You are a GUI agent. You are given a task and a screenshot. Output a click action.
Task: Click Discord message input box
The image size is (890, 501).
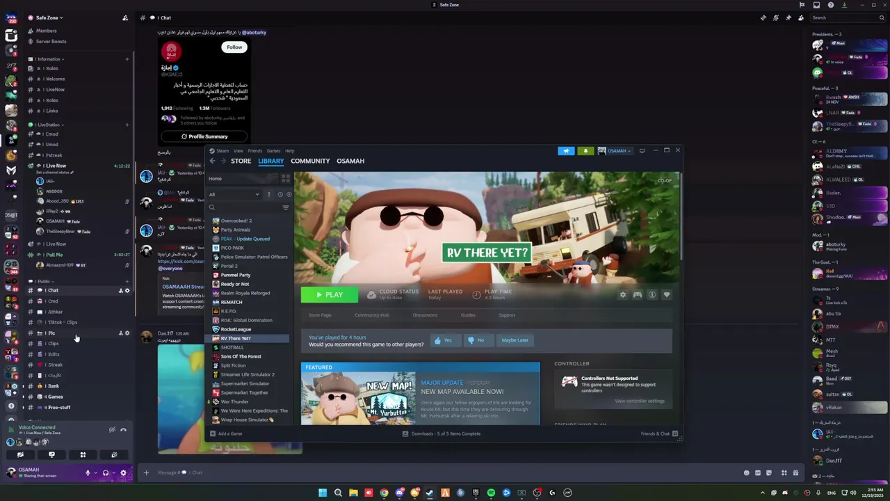(445, 472)
